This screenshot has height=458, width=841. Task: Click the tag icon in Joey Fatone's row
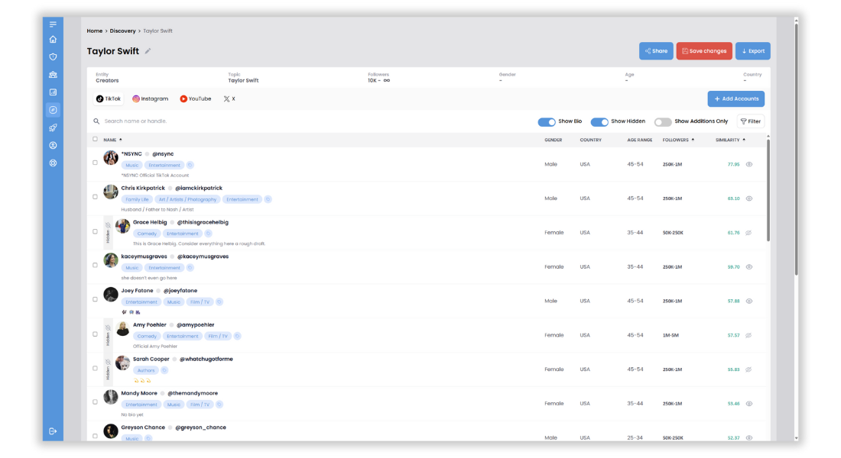pyautogui.click(x=219, y=302)
